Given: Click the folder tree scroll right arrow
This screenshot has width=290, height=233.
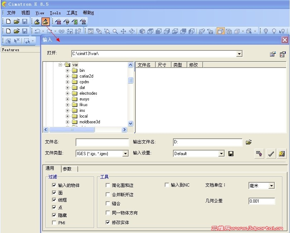Looking at the screenshot, I should (124, 130).
